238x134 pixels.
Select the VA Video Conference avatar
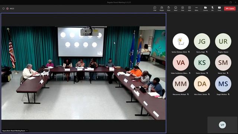tap(181, 63)
